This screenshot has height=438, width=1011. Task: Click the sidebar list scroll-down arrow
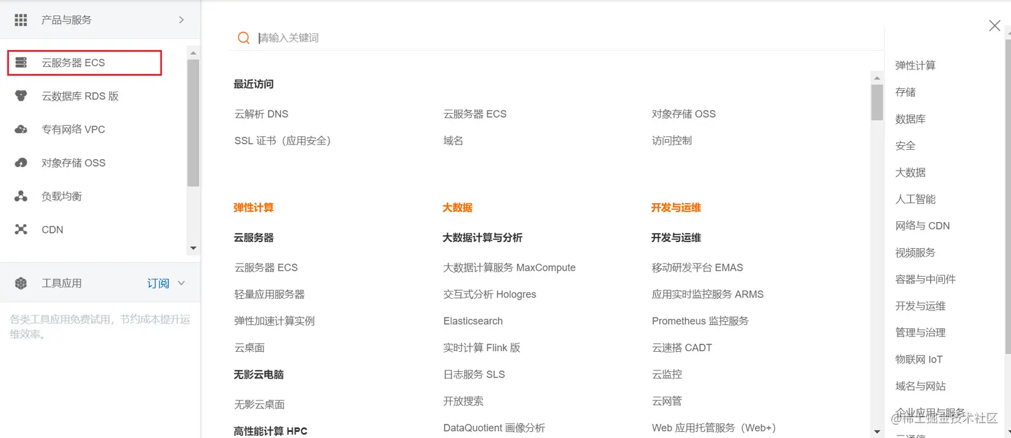(x=193, y=248)
